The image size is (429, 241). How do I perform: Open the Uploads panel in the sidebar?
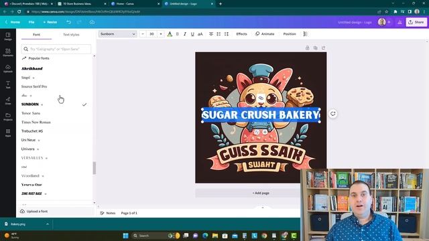8,68
